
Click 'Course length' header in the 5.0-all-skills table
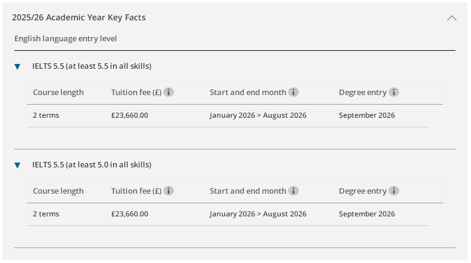click(58, 191)
